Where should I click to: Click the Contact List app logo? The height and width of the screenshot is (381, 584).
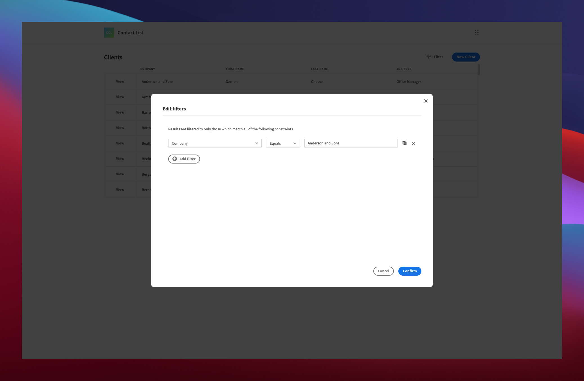pyautogui.click(x=109, y=33)
